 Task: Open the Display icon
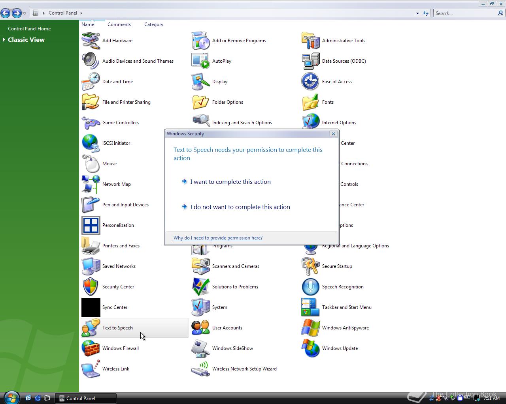200,82
